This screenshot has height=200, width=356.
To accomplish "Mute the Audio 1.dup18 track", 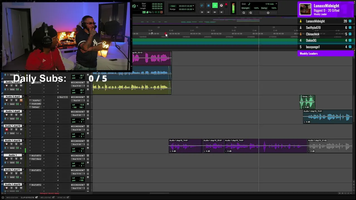I will [x=21, y=144].
